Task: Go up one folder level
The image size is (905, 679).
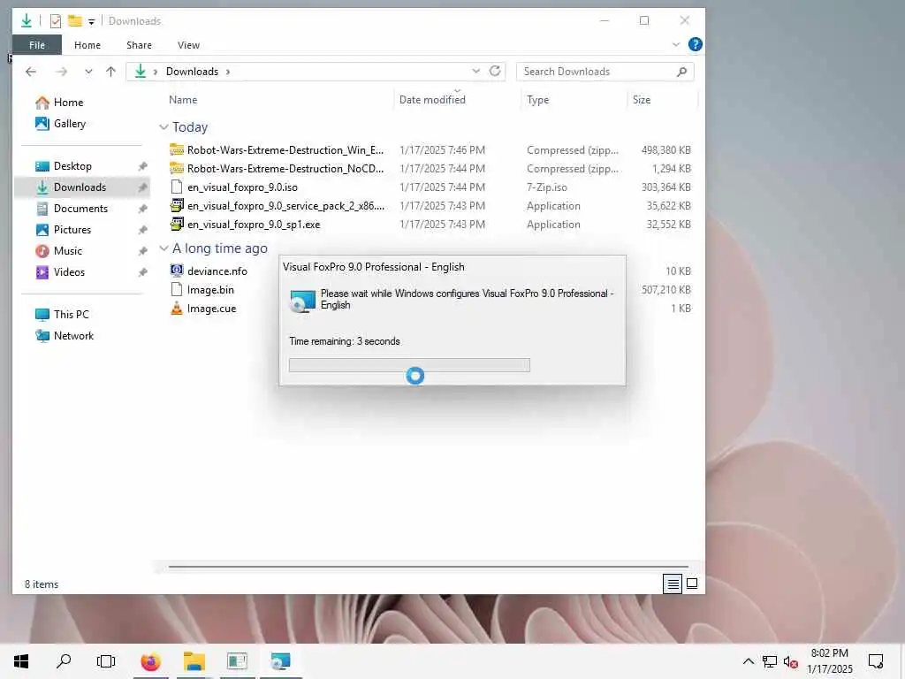Action: [x=110, y=72]
